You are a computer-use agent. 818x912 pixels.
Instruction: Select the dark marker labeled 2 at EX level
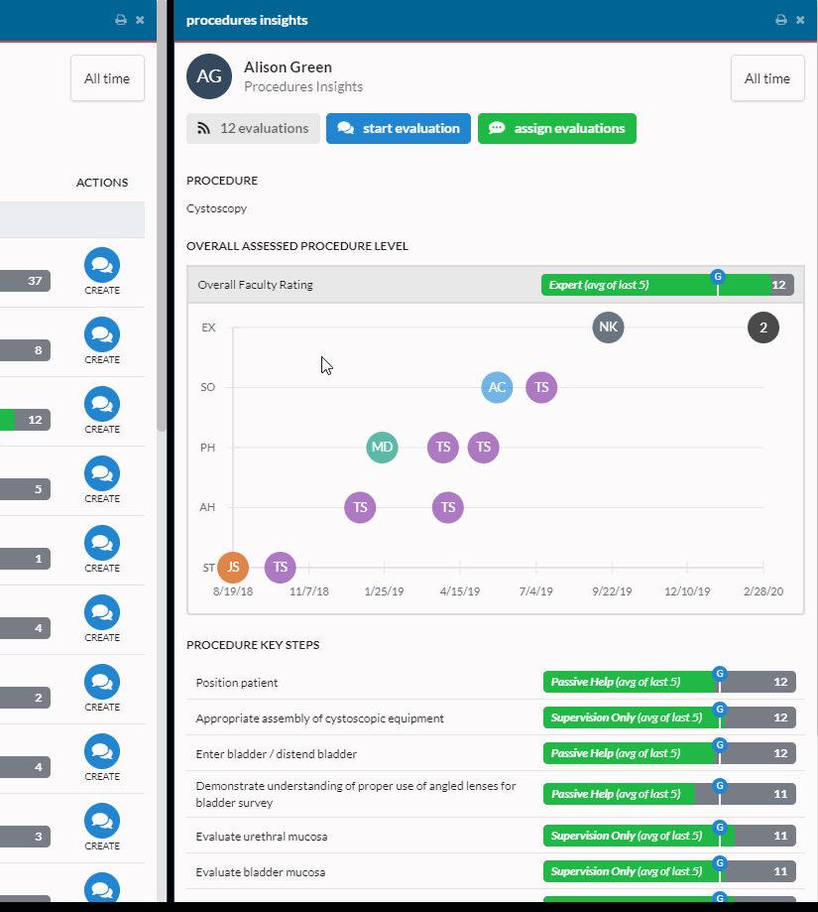click(763, 327)
